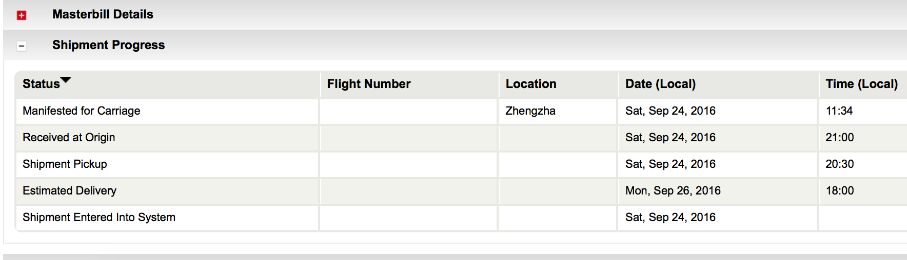Collapse Shipment Progress with minus icon
The width and height of the screenshot is (907, 260).
click(22, 46)
